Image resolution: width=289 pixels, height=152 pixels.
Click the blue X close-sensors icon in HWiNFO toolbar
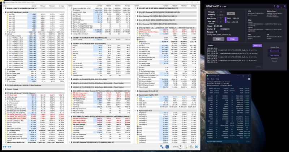(197, 147)
